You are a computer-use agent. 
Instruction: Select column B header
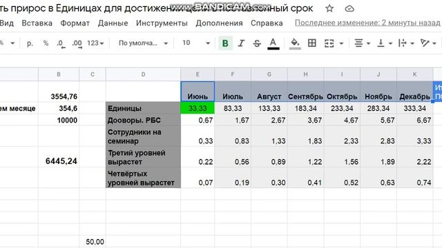pos(59,74)
